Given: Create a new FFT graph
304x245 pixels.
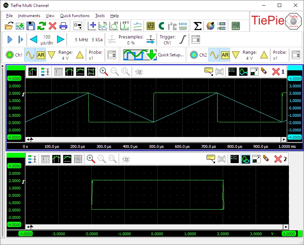Looking at the screenshot, I should point(125,26).
